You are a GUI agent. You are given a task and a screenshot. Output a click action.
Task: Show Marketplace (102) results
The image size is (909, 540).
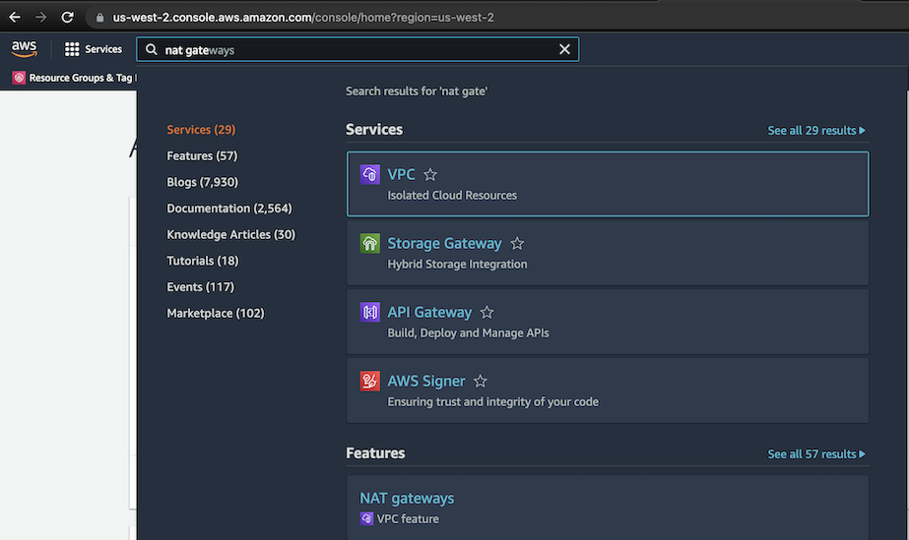point(216,313)
